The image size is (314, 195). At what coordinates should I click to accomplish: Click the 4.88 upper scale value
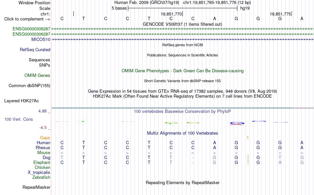click(42, 111)
